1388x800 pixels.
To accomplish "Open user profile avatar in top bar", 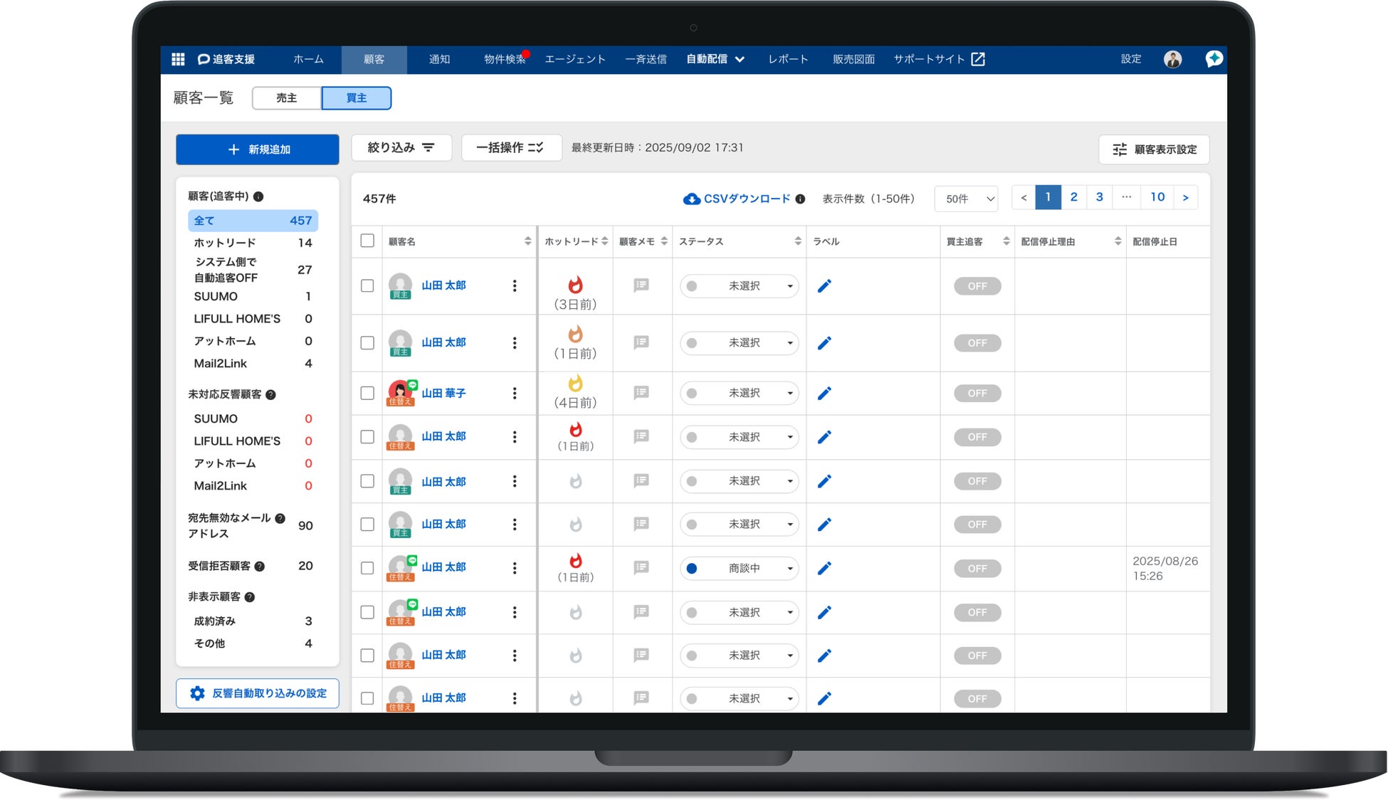I will click(1172, 59).
